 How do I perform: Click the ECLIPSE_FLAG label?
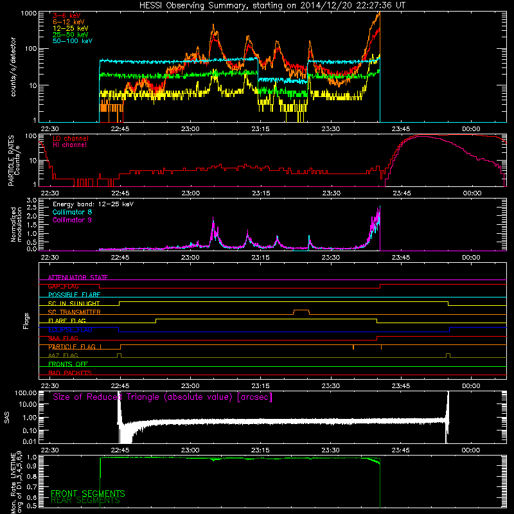(x=70, y=330)
